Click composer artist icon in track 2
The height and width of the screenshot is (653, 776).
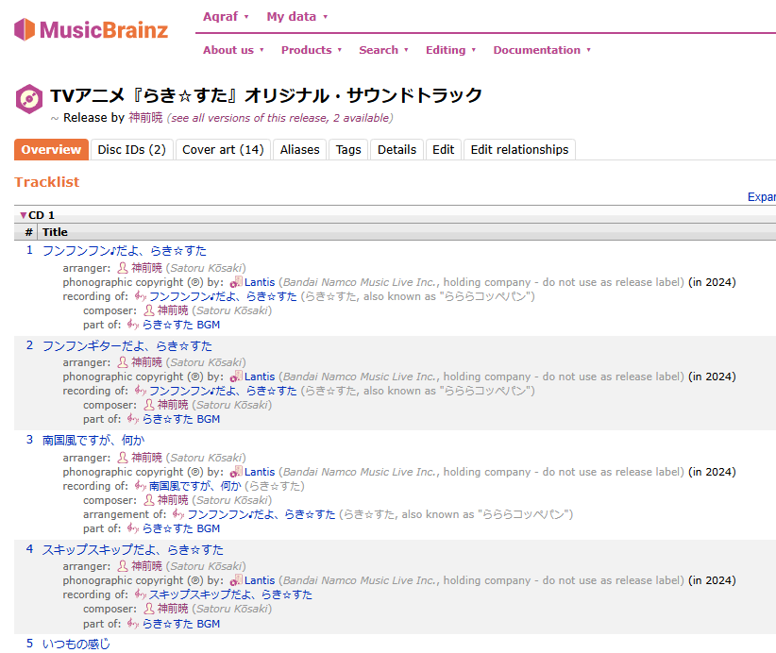148,405
